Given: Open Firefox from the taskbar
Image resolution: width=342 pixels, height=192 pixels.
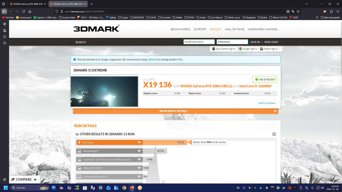Looking at the screenshot, I should pyautogui.click(x=132, y=188).
